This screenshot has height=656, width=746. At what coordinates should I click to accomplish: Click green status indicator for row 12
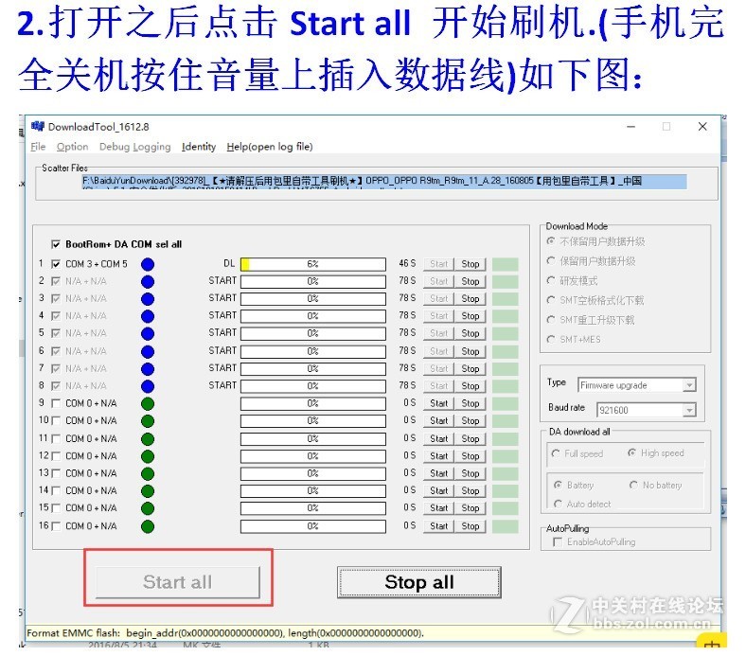[x=148, y=456]
